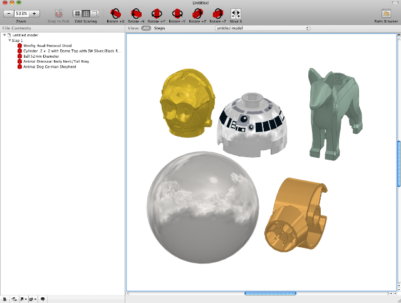This screenshot has width=401, height=303.
Task: Select fine grid spacing
Action: 78,14
